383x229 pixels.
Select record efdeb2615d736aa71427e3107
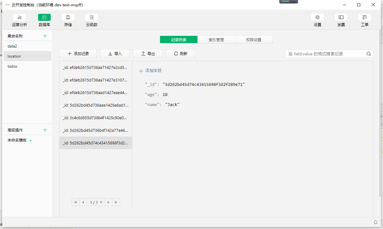click(96, 80)
